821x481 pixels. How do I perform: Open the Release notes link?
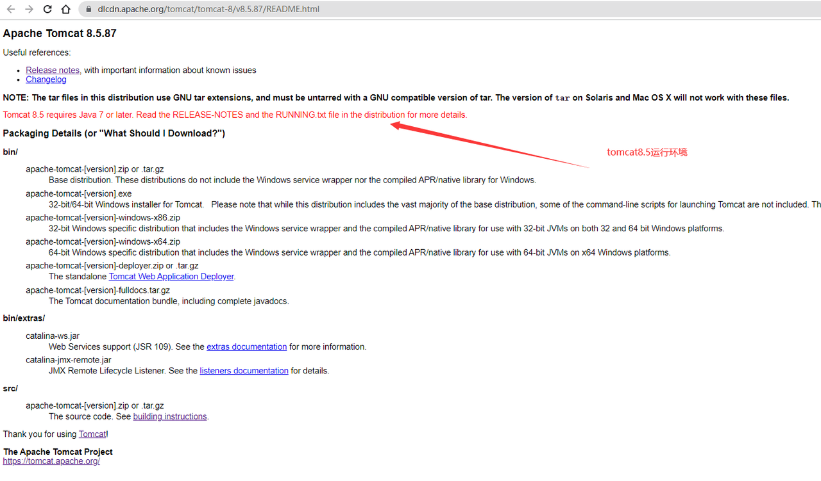tap(53, 70)
